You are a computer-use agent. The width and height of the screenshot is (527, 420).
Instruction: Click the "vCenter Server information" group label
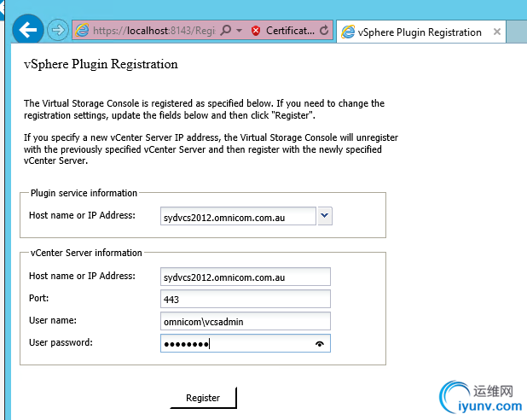[x=86, y=253]
